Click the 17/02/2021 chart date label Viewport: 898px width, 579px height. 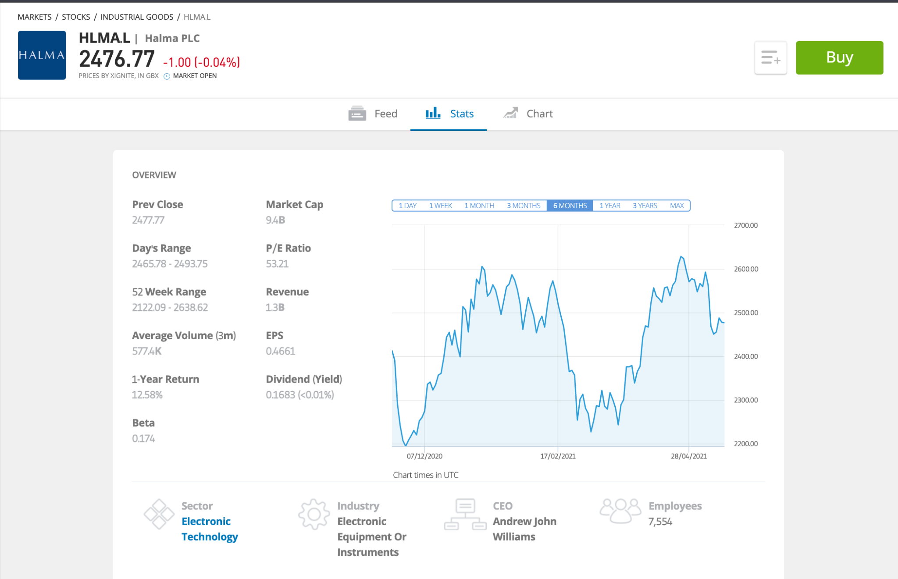coord(558,456)
